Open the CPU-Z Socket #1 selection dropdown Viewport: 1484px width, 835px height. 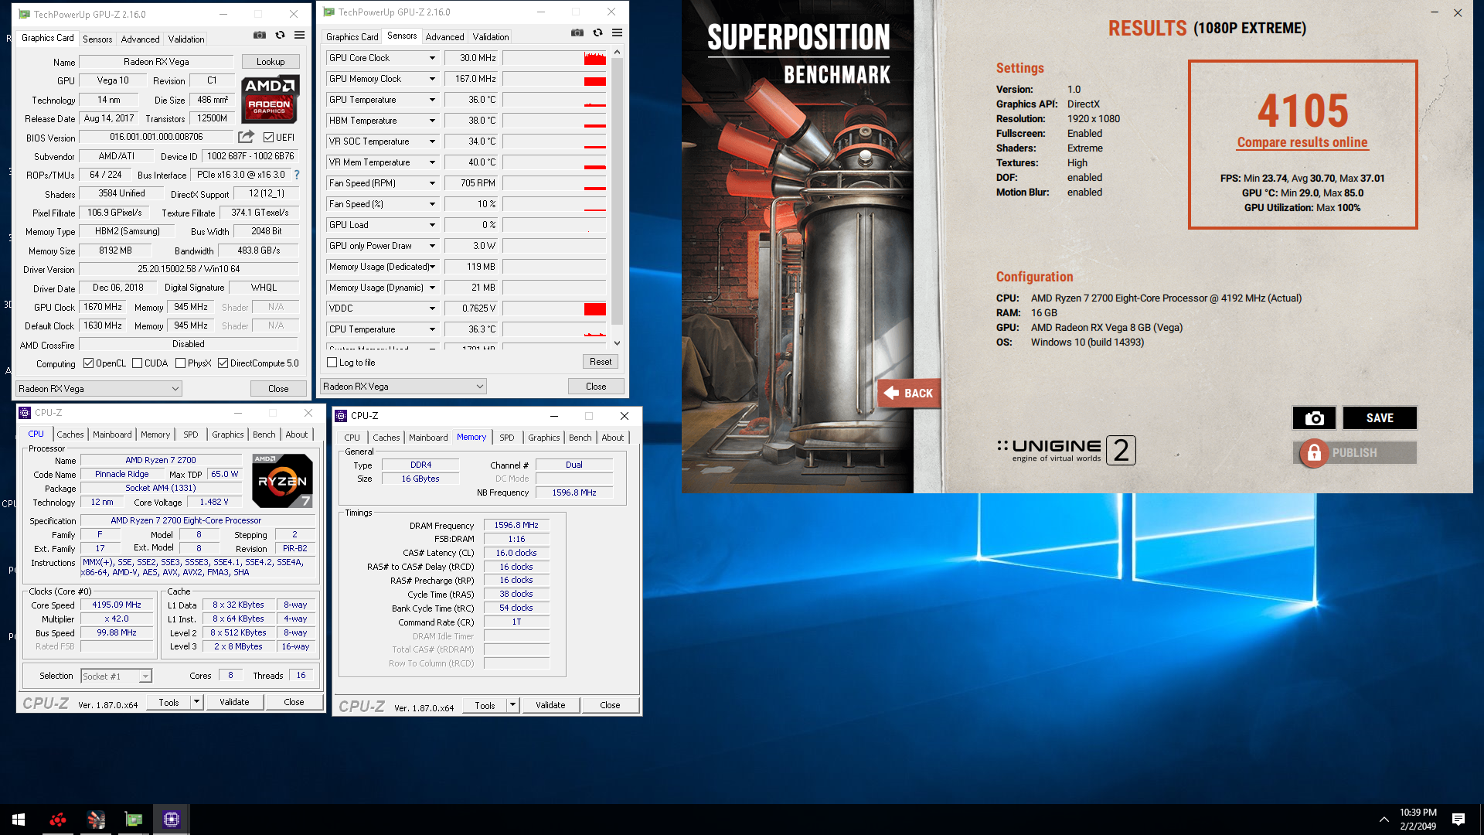click(116, 677)
